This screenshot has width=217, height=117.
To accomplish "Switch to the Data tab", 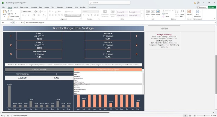I will point(40,7).
